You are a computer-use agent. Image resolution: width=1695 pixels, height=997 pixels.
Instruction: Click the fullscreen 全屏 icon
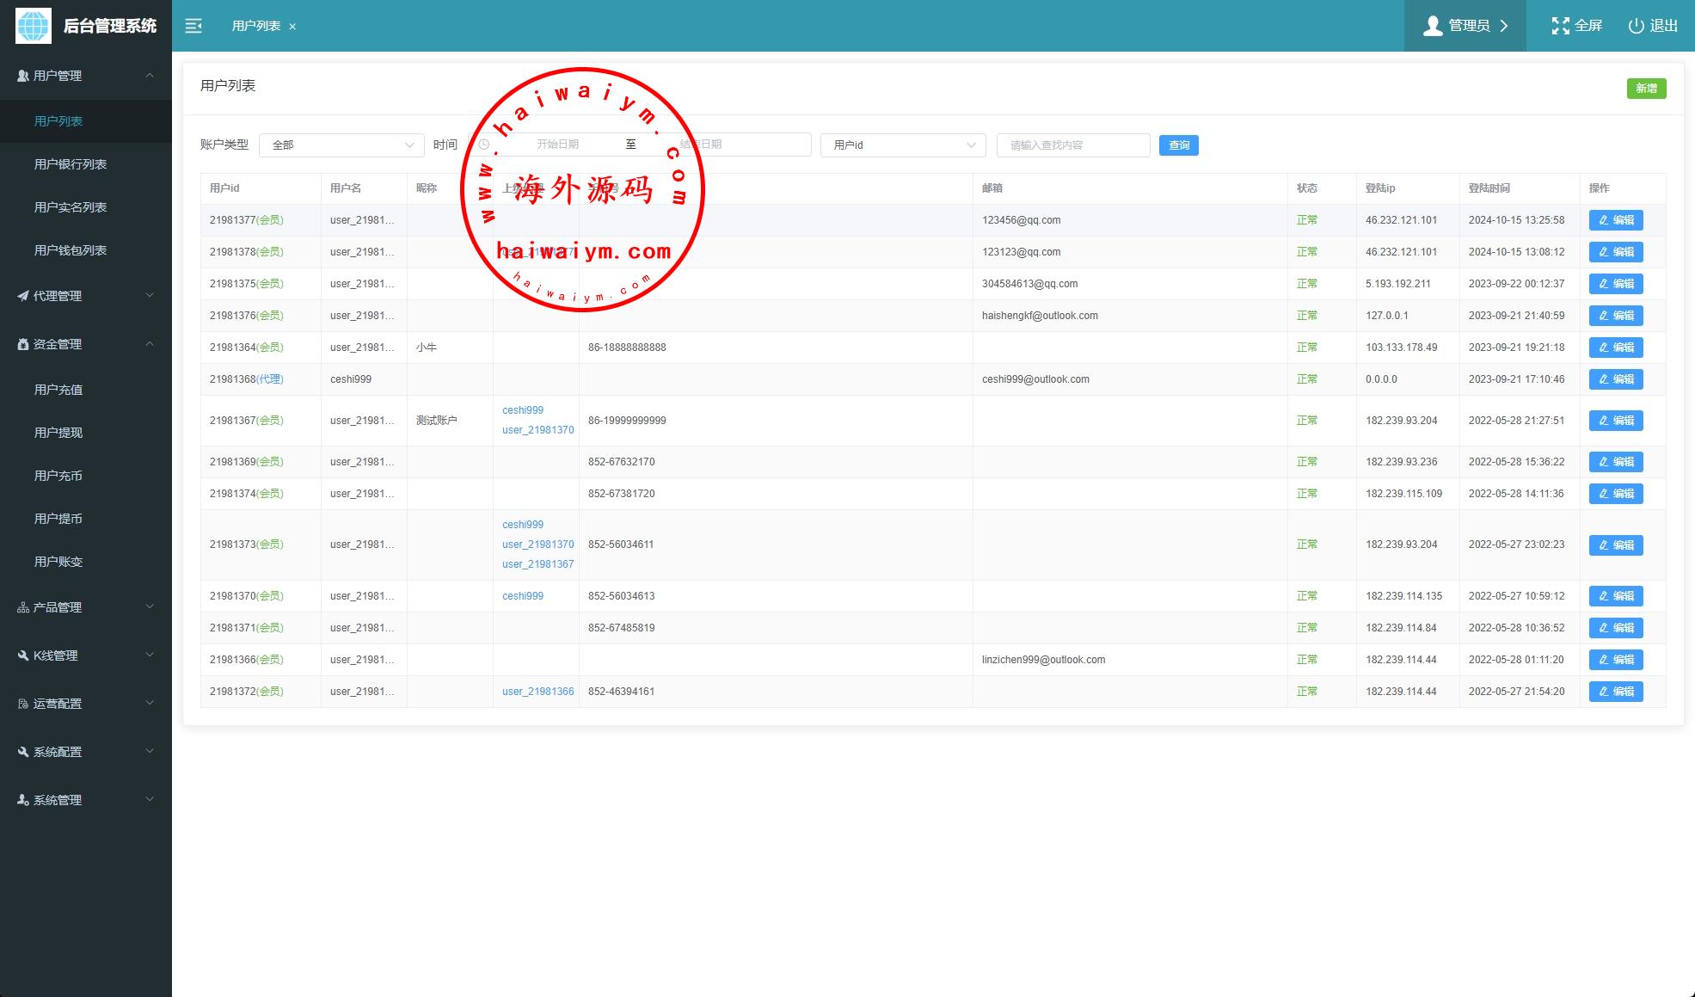pyautogui.click(x=1560, y=26)
